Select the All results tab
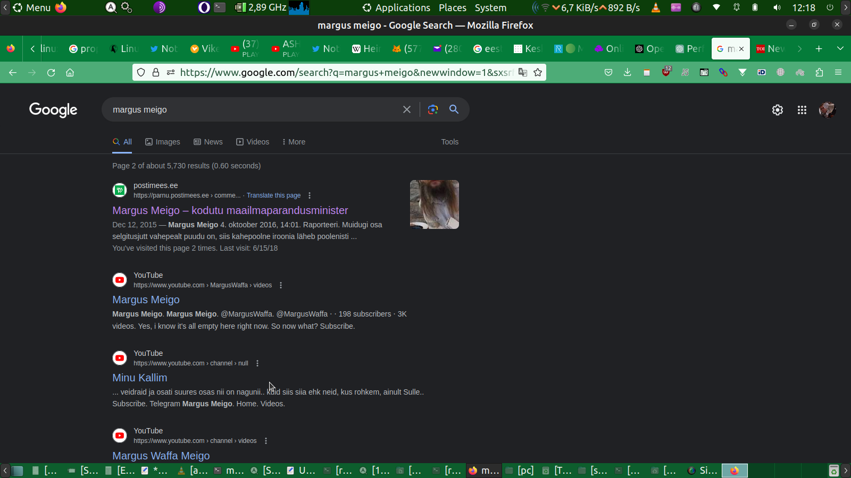Screen dimensions: 851x478 (122, 142)
